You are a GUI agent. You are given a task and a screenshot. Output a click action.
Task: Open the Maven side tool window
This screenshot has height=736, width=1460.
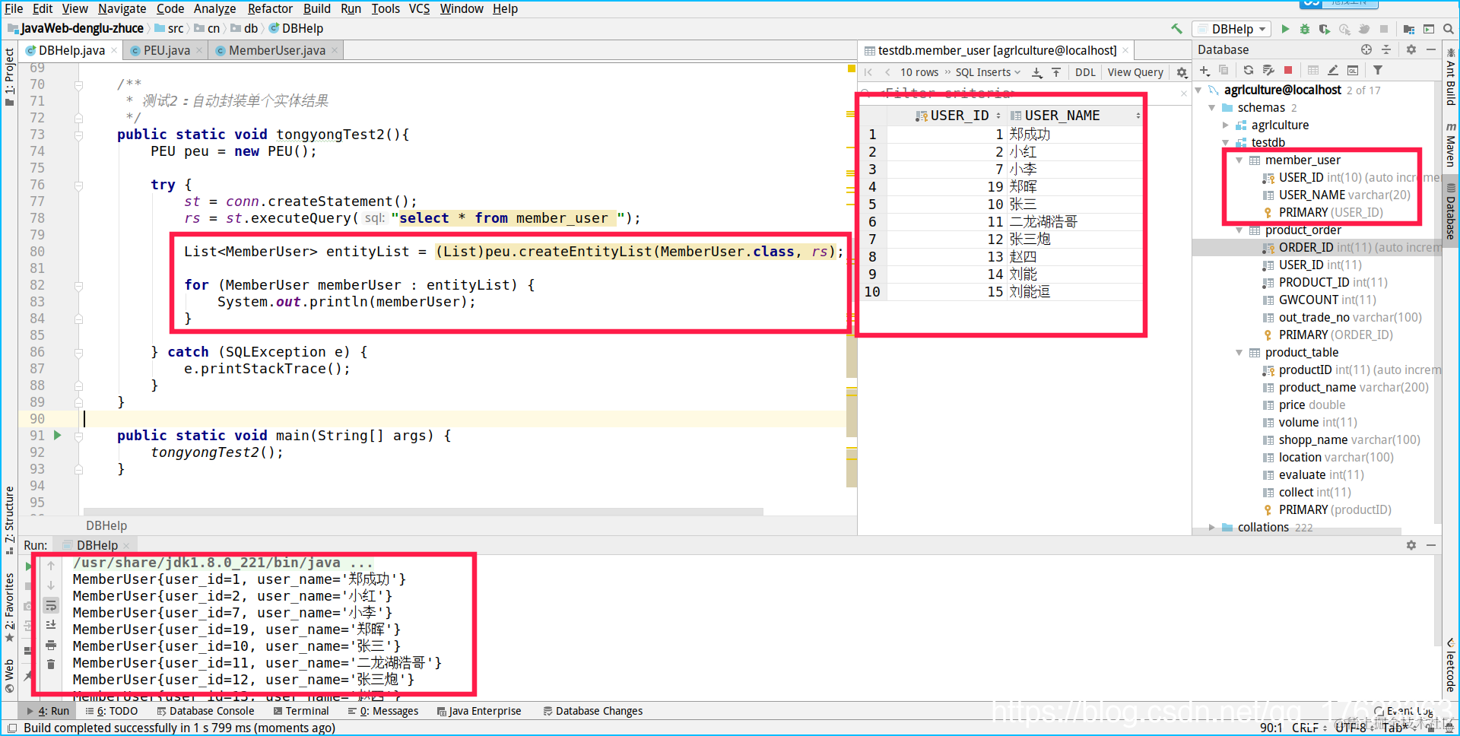[x=1451, y=144]
